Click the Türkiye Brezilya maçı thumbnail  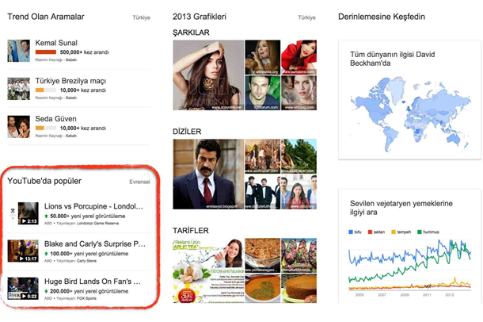coord(18,89)
